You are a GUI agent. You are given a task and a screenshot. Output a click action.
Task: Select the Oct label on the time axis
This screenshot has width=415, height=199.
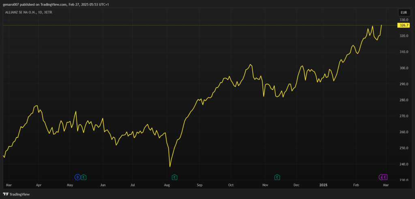pos(231,185)
